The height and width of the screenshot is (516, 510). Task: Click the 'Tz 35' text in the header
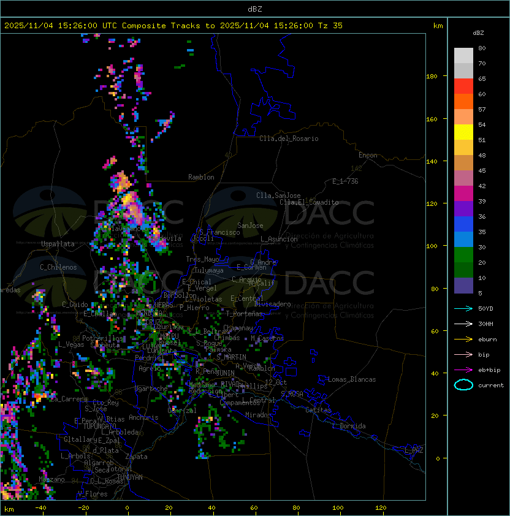point(330,26)
